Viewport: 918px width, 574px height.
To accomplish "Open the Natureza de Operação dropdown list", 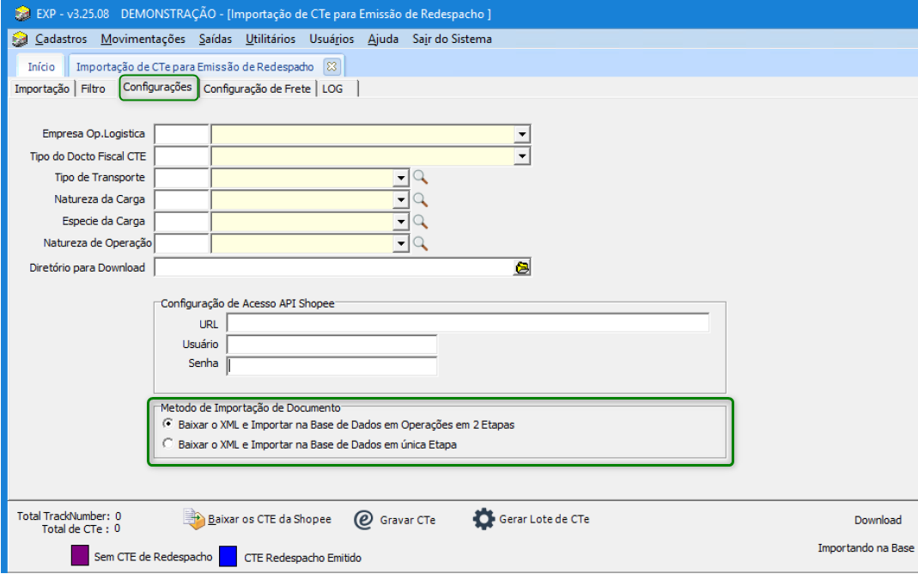I will [400, 243].
